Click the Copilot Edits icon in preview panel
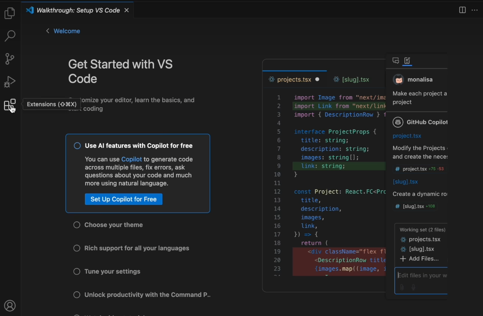 pos(407,60)
